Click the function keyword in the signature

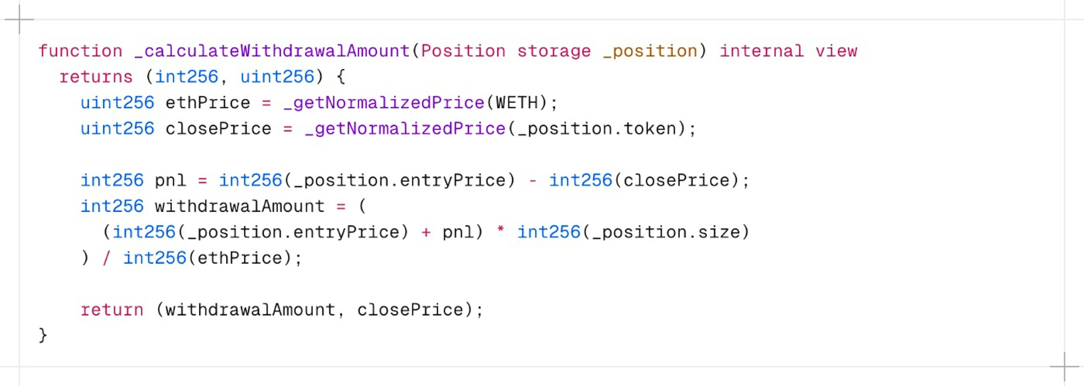tap(80, 51)
